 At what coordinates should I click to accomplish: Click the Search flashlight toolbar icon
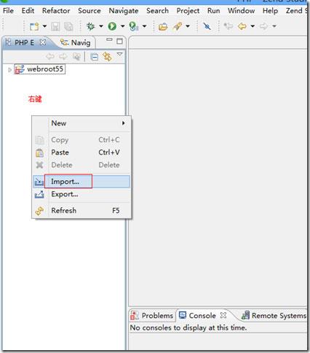(178, 26)
